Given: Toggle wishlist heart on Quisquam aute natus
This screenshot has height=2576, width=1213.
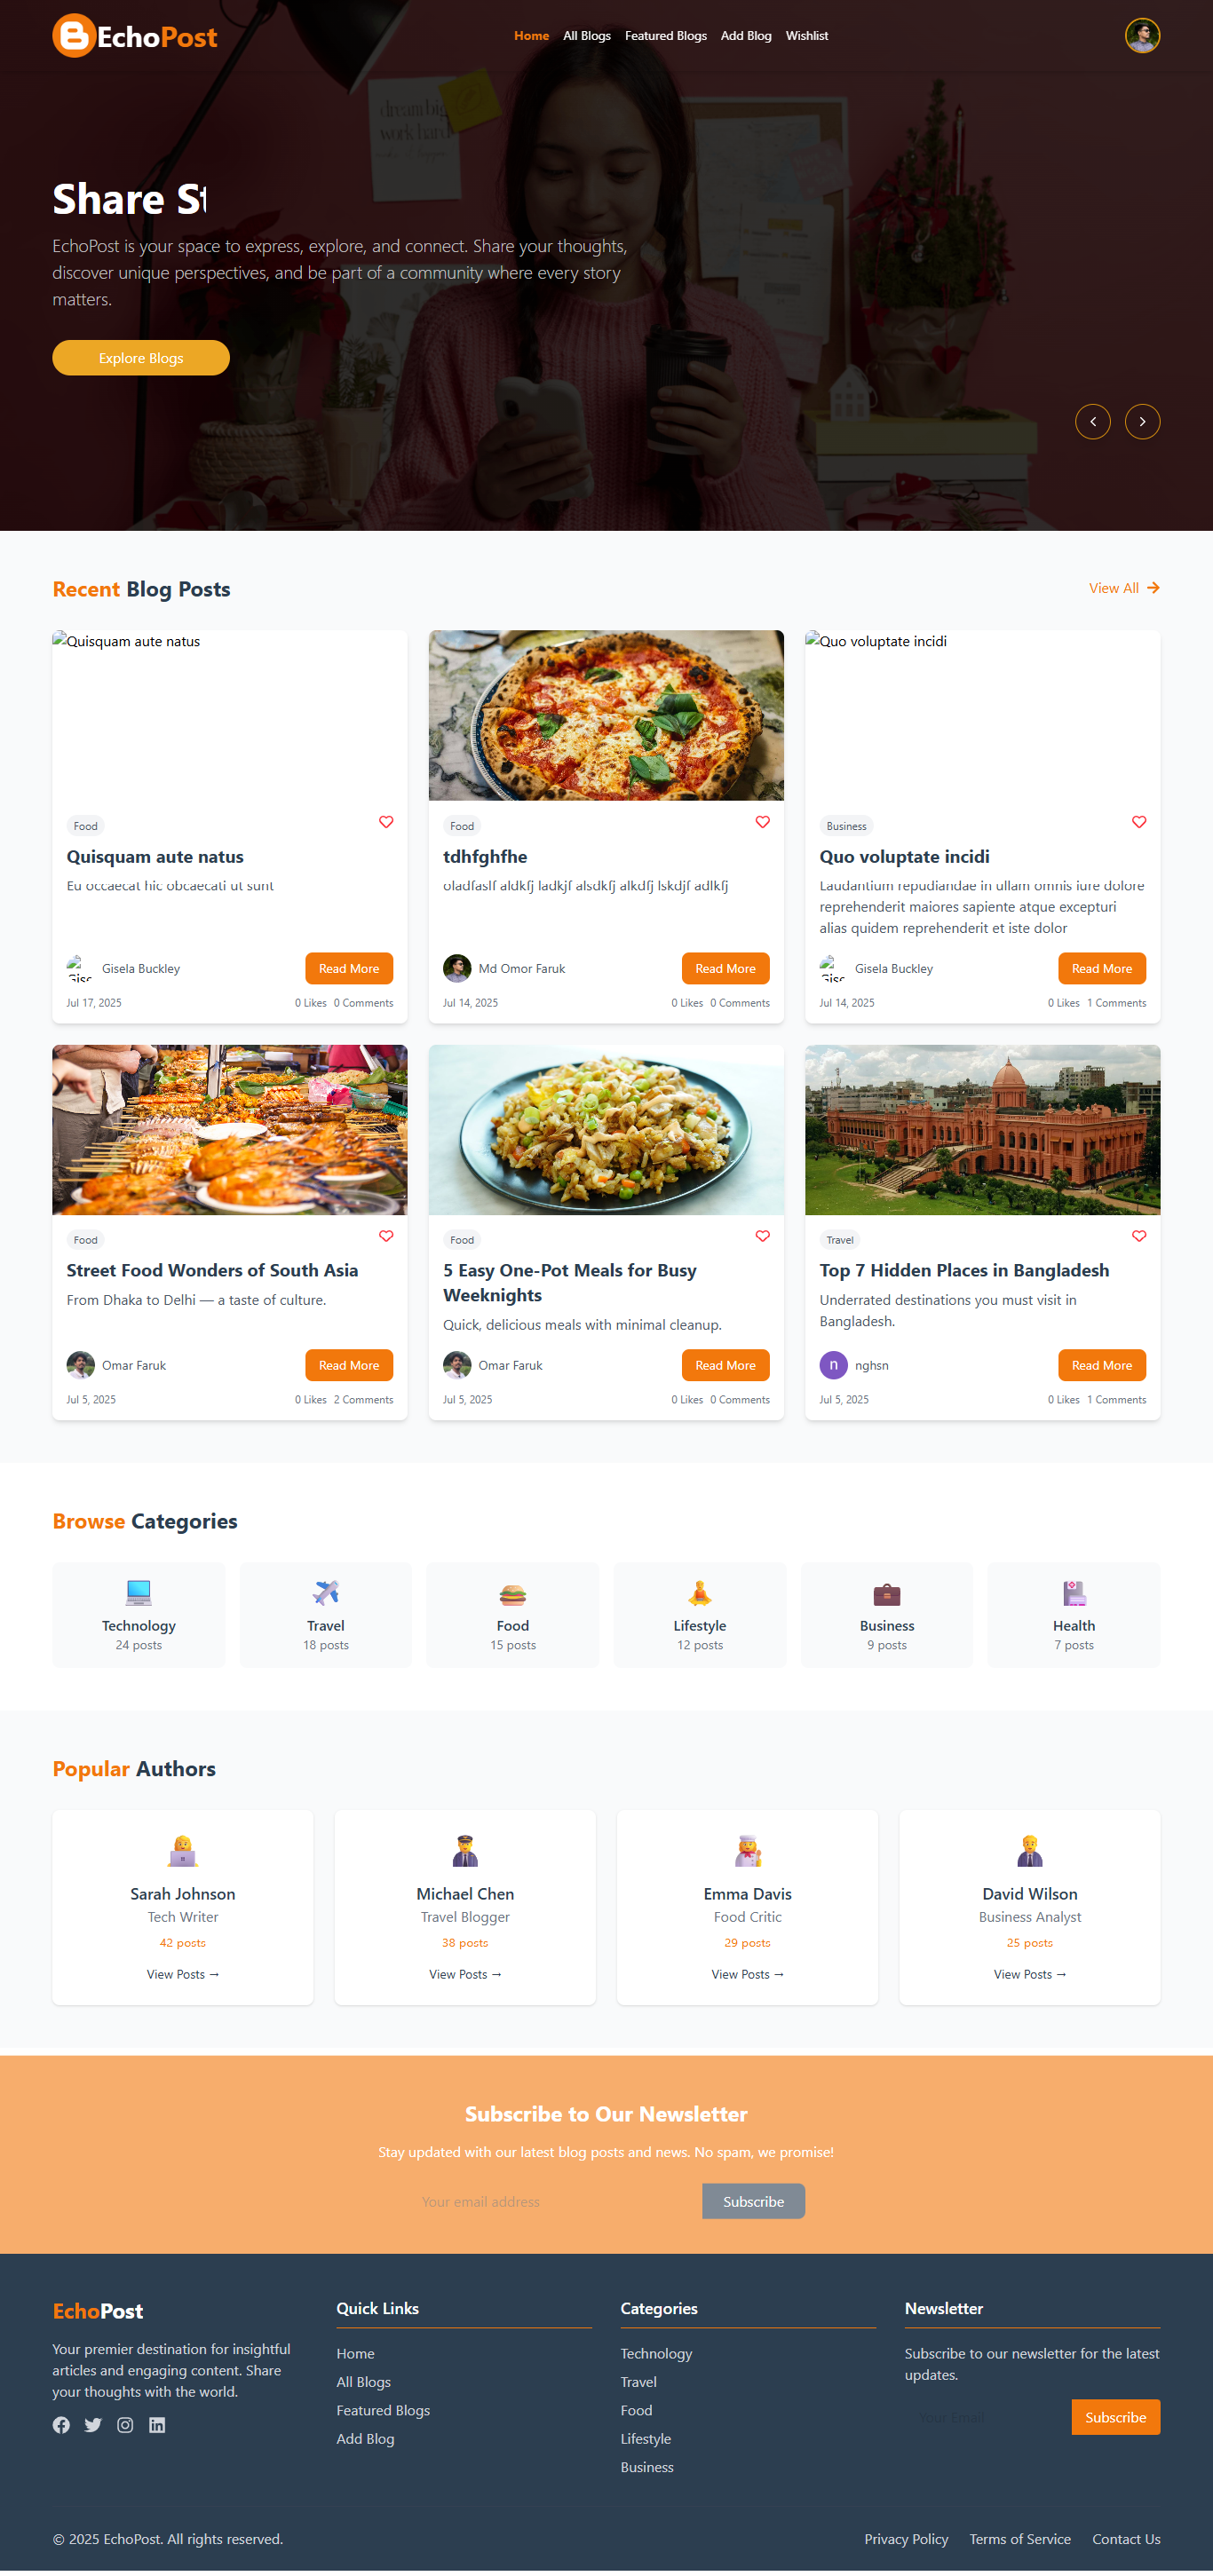Looking at the screenshot, I should (x=386, y=822).
